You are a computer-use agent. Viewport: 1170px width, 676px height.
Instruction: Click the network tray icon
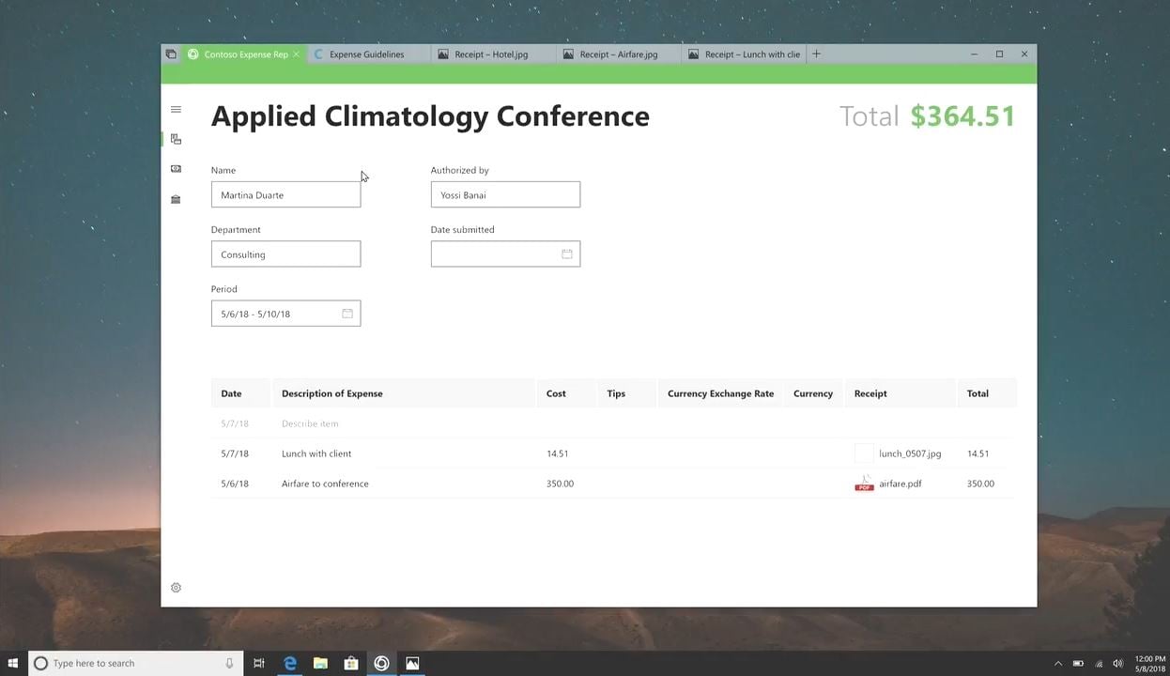[x=1099, y=664]
